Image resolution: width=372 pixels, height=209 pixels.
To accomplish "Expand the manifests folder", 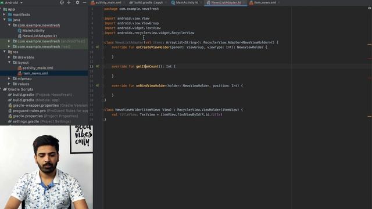I will click(x=4, y=15).
